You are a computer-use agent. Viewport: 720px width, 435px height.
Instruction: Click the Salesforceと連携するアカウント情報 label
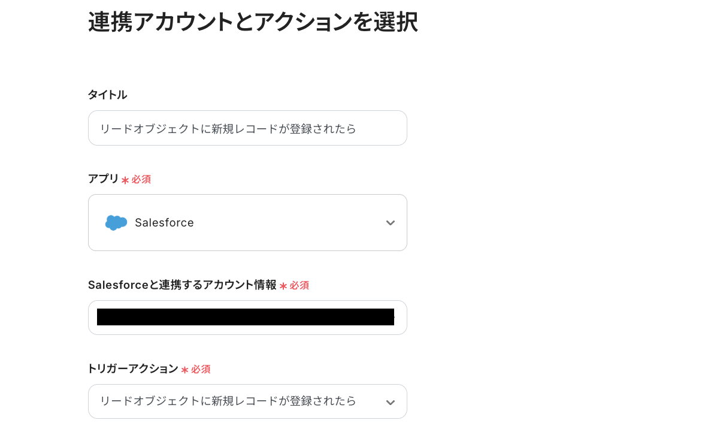182,285
